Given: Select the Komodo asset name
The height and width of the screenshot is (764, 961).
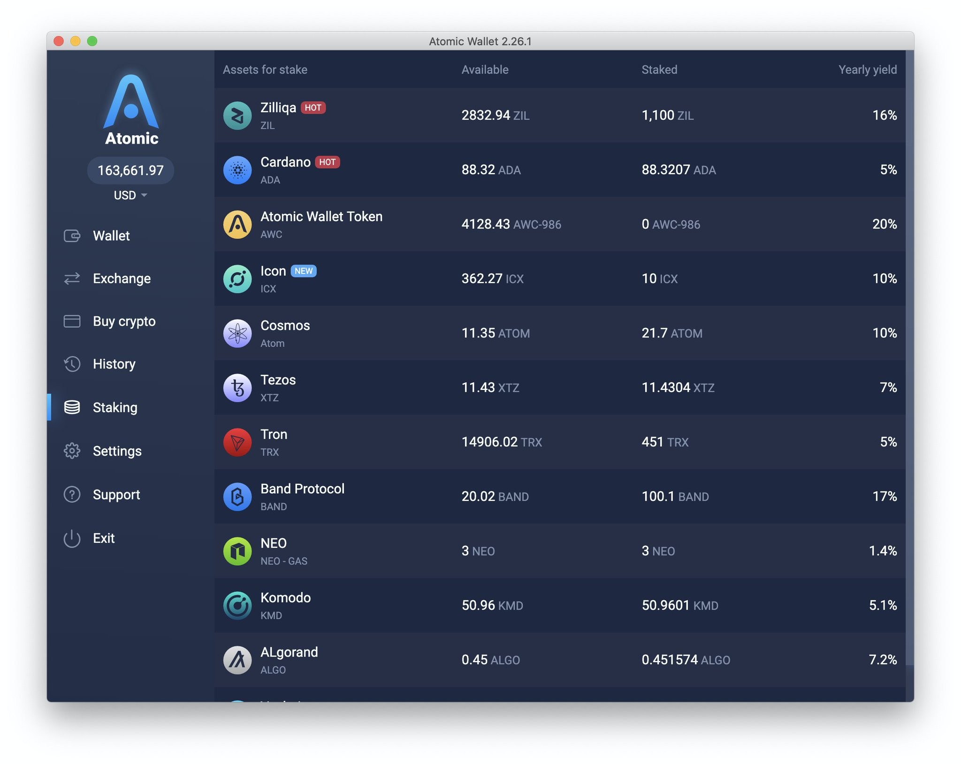Looking at the screenshot, I should (x=286, y=598).
